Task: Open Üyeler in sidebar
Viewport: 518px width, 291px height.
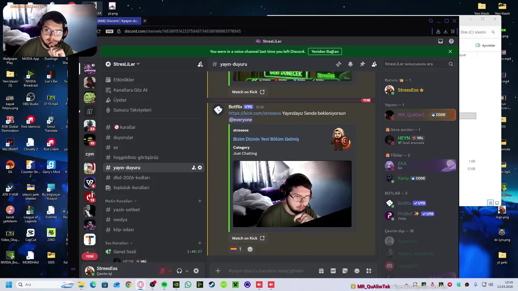Action: 153,100
